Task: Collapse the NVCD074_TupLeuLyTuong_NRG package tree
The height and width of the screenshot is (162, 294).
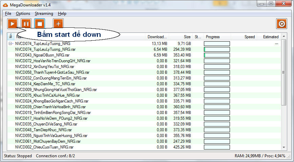Action: pyautogui.click(x=11, y=44)
